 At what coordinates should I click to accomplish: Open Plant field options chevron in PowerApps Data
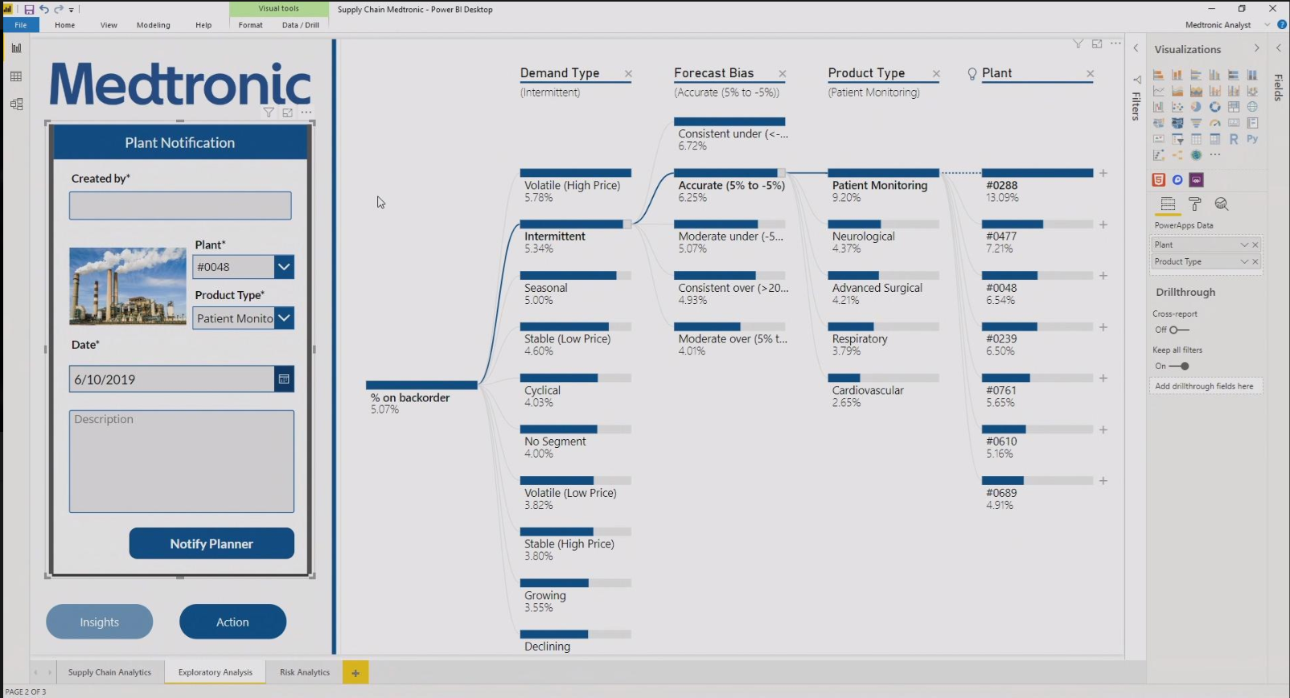tap(1244, 244)
